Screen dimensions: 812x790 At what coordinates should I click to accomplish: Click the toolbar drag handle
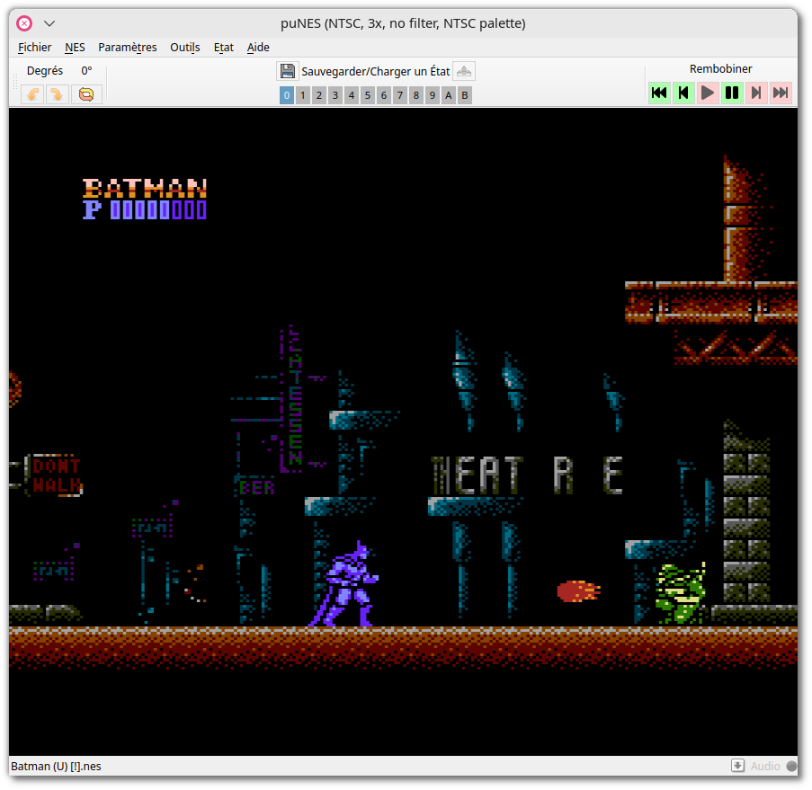tap(15, 83)
